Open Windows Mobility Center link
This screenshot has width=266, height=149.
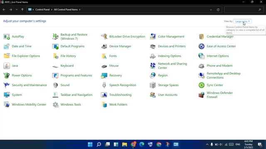29,105
